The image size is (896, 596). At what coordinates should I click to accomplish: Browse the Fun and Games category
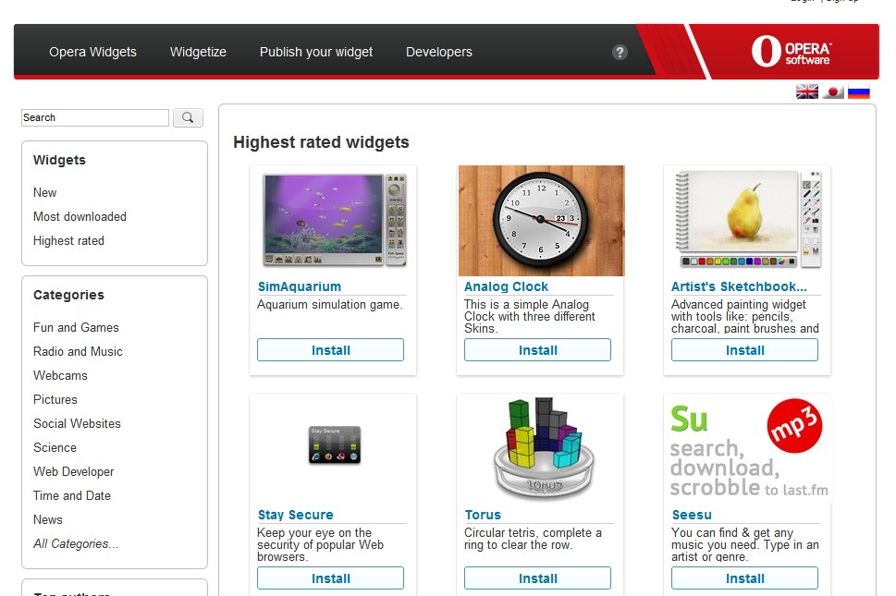[x=76, y=328]
